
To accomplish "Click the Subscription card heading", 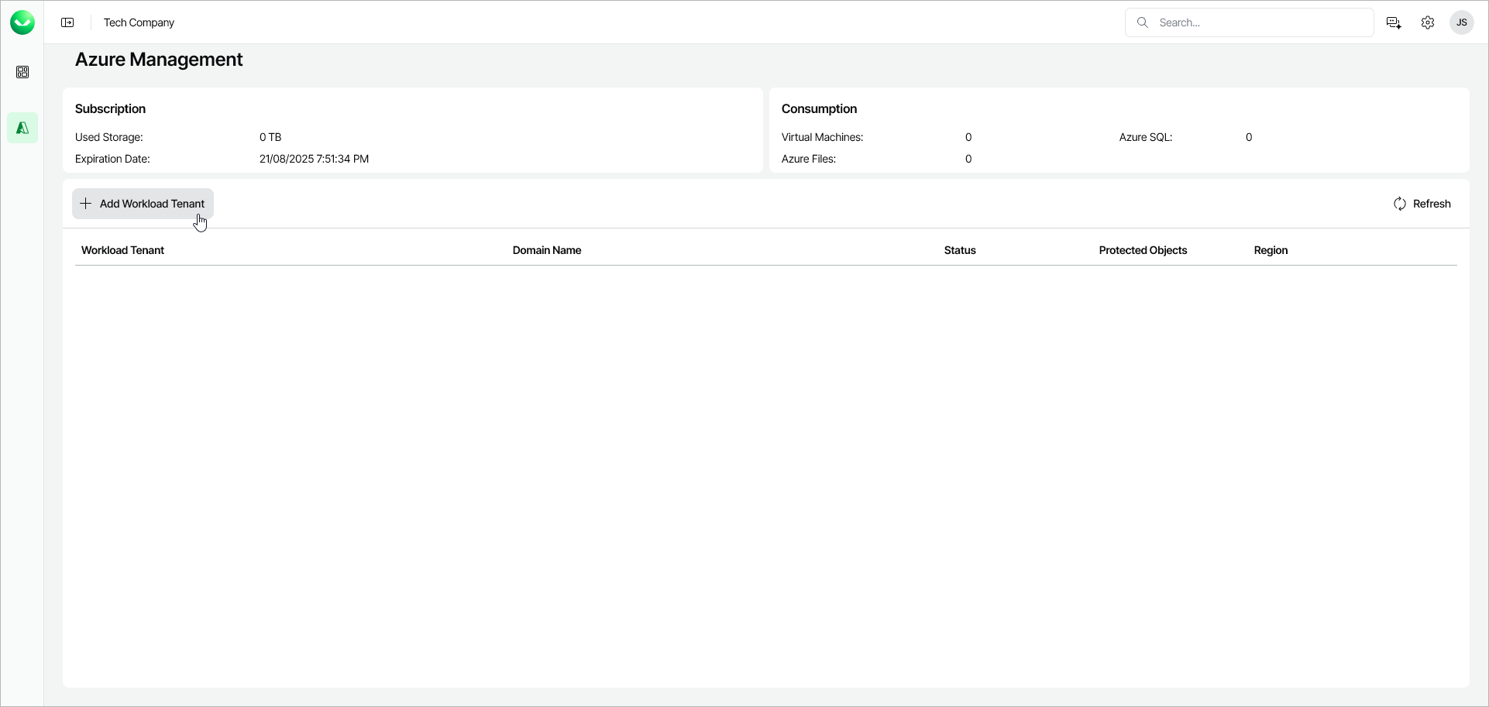I will 110,109.
